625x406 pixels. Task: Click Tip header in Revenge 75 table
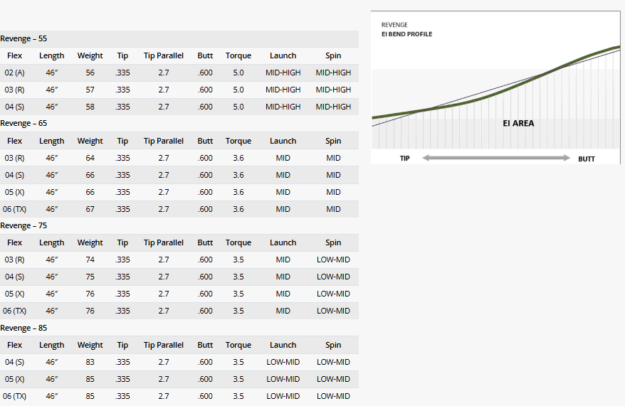coord(122,242)
